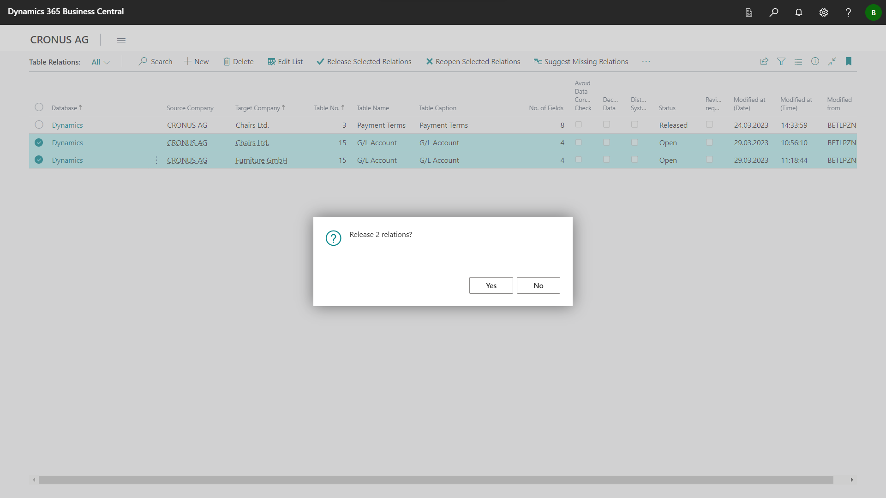Screen dimensions: 886x498
Task: Click Suggest Missing Relations
Action: click(x=581, y=61)
